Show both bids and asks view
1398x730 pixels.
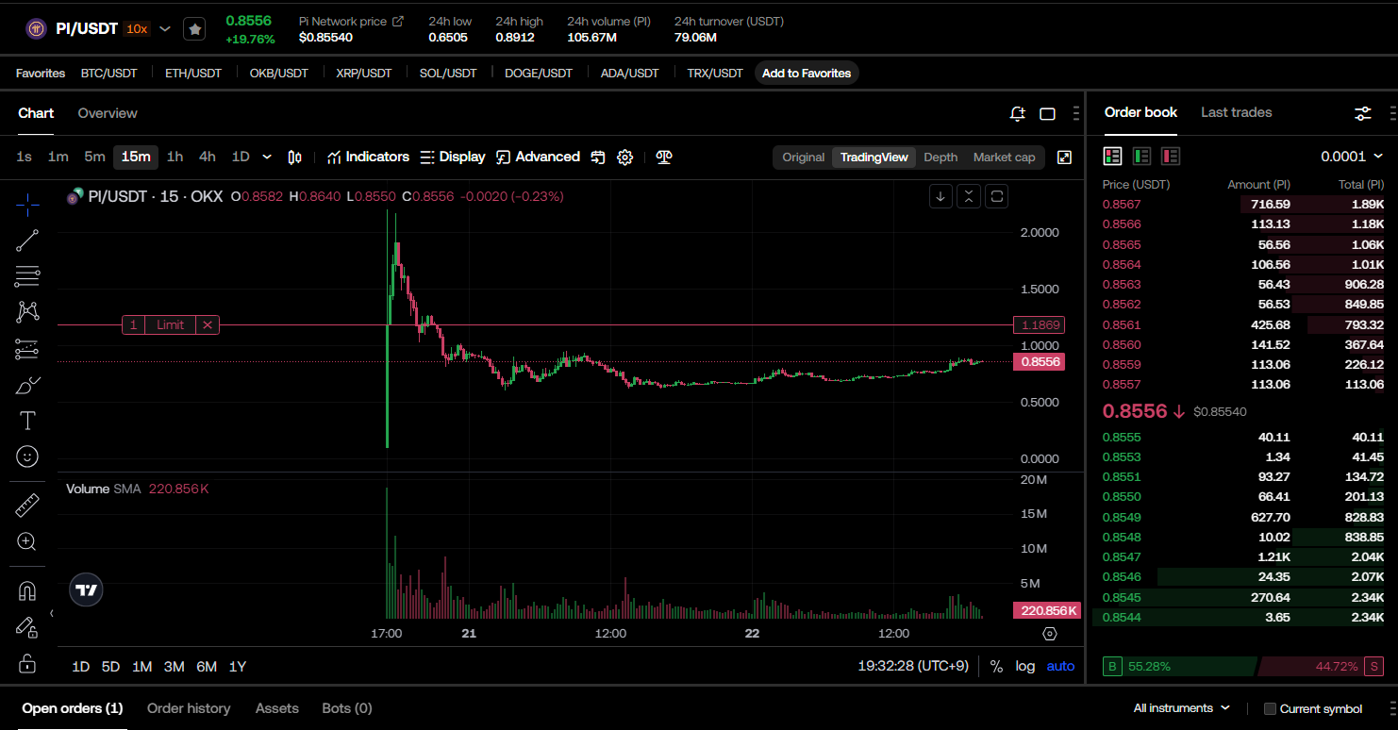(x=1112, y=156)
